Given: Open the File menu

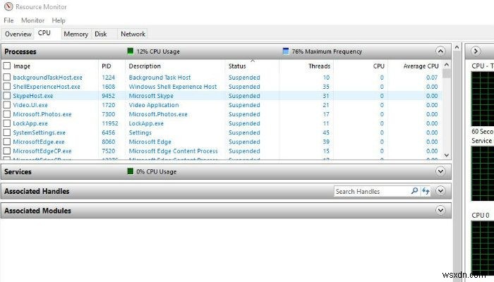Looking at the screenshot, I should tap(8, 20).
